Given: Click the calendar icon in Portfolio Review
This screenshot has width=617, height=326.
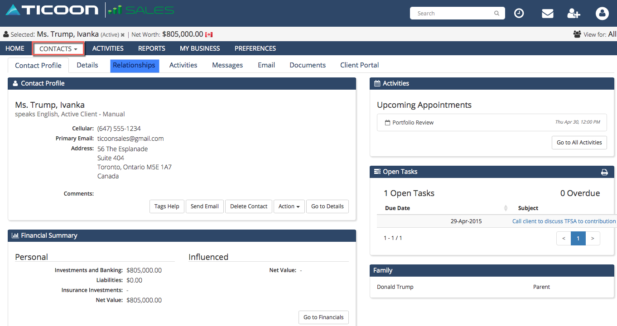Looking at the screenshot, I should pyautogui.click(x=387, y=123).
